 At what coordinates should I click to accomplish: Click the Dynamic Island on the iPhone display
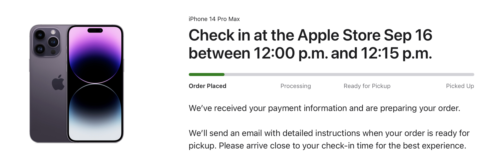click(x=95, y=30)
